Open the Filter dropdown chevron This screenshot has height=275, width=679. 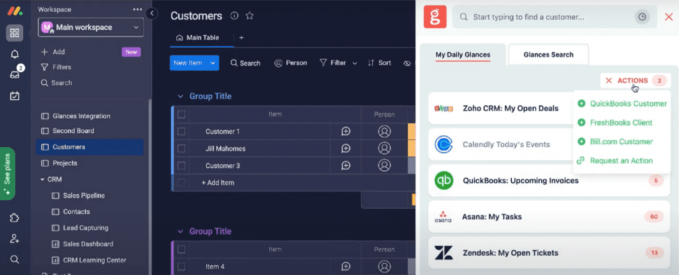[355, 63]
